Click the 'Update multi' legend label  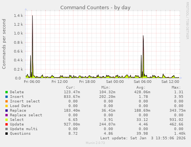pyautogui.click(x=24, y=129)
